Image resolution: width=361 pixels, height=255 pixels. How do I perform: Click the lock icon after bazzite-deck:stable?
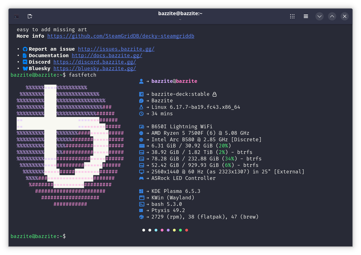[x=214, y=94]
